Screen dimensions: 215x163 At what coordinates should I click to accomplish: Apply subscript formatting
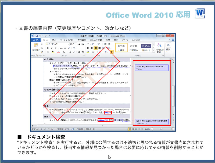coord(65,48)
